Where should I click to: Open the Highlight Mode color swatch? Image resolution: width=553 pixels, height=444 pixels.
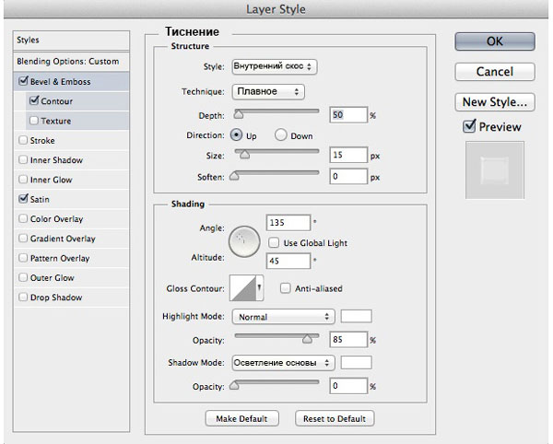(x=356, y=316)
